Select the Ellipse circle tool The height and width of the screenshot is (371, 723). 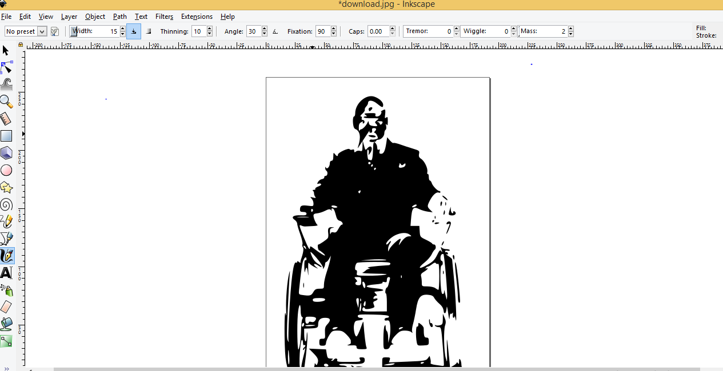click(6, 170)
